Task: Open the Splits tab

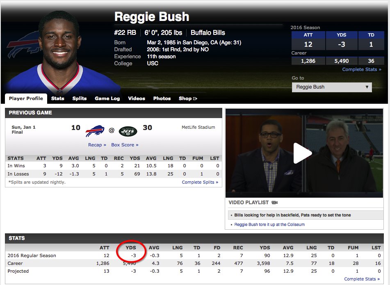Action: coord(79,98)
